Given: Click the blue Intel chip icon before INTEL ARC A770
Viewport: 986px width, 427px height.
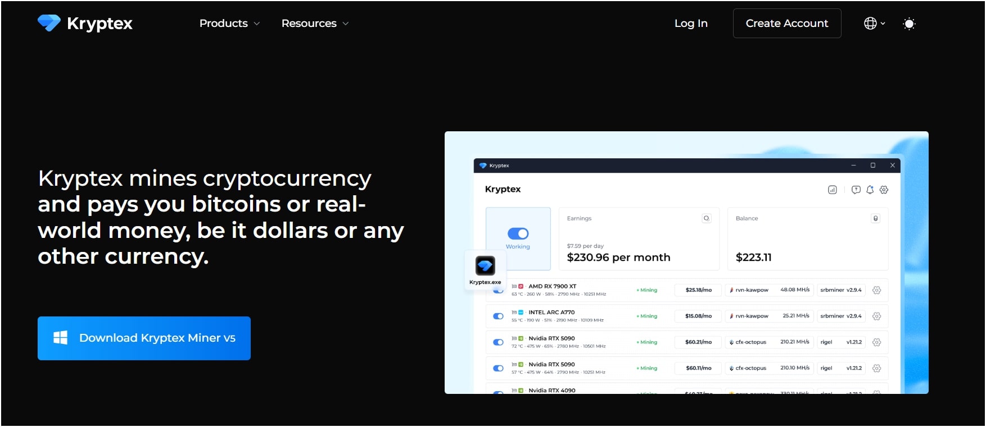Looking at the screenshot, I should (521, 312).
